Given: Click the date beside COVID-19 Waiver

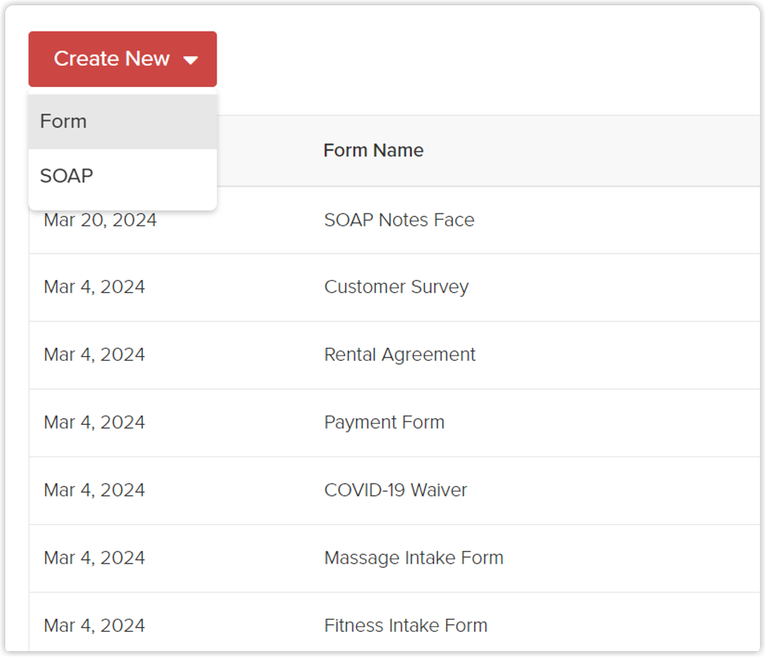Looking at the screenshot, I should click(x=94, y=490).
